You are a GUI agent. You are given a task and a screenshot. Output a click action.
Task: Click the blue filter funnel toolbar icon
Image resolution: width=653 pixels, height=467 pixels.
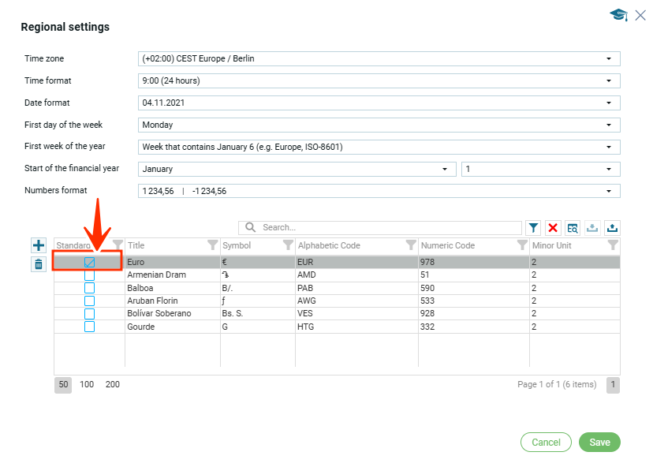[534, 228]
